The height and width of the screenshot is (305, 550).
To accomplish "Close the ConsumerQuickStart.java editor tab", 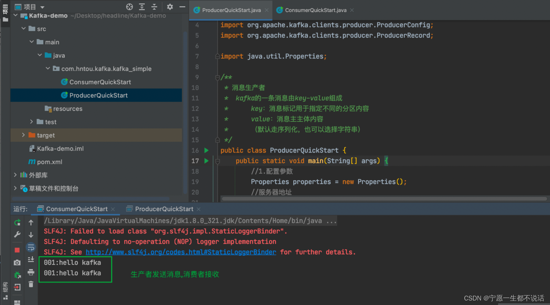I will pos(352,10).
